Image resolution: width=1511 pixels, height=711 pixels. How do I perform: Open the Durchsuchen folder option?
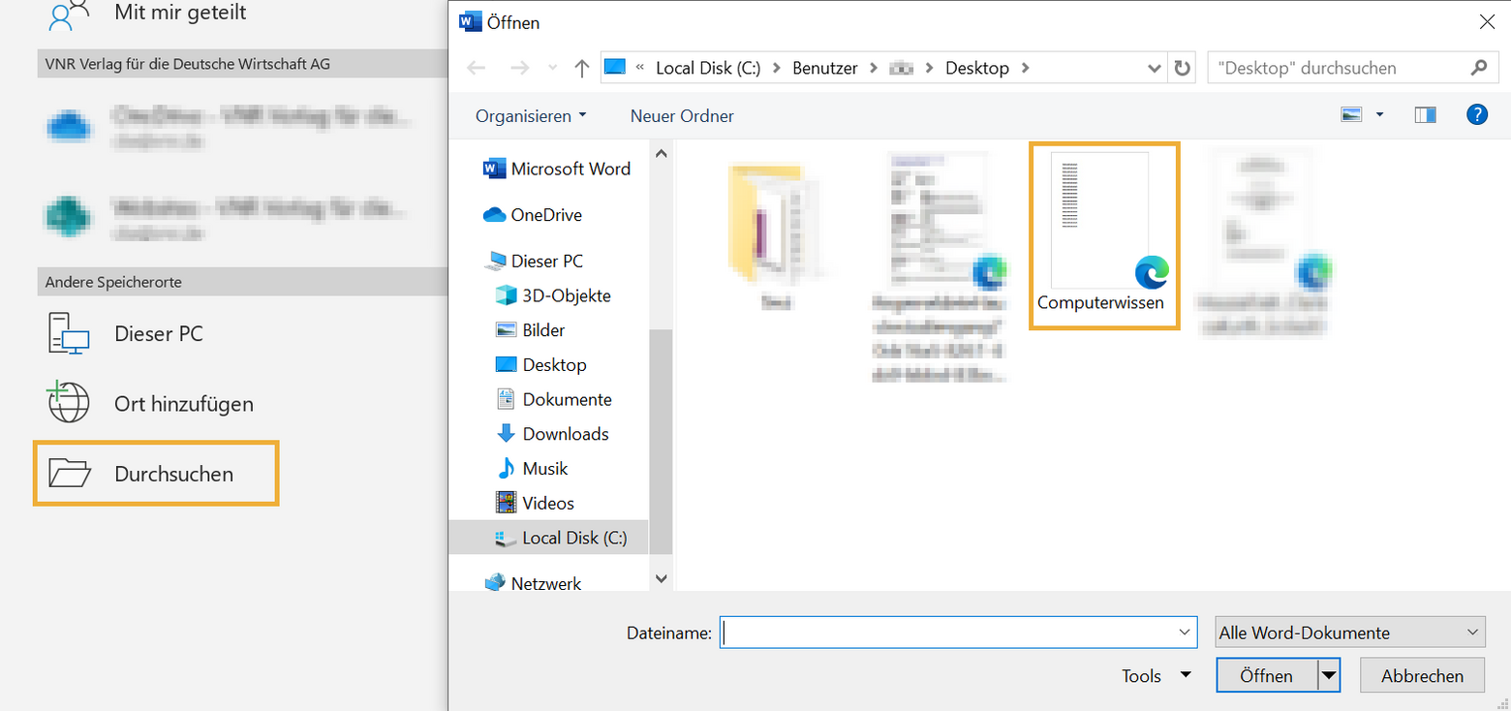(156, 474)
